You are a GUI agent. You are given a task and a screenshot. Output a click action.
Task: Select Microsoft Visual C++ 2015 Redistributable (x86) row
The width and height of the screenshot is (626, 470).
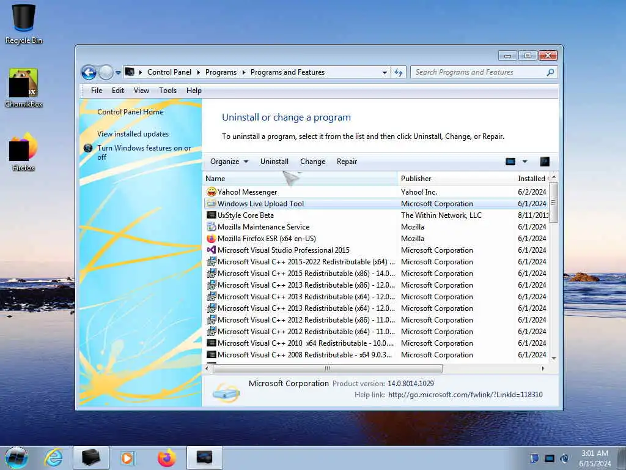coord(376,274)
